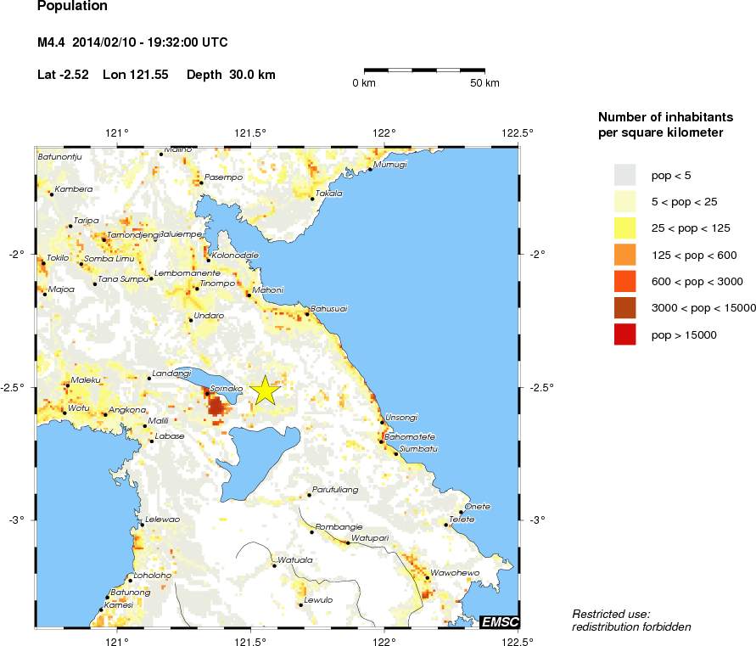
Task: Click the dark red 'pop > 15000' swatch
Action: click(x=624, y=334)
